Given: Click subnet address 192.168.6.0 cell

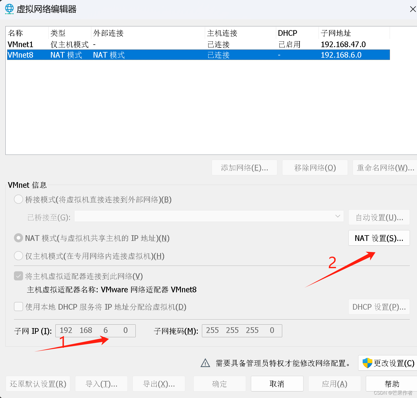Looking at the screenshot, I should coord(341,55).
